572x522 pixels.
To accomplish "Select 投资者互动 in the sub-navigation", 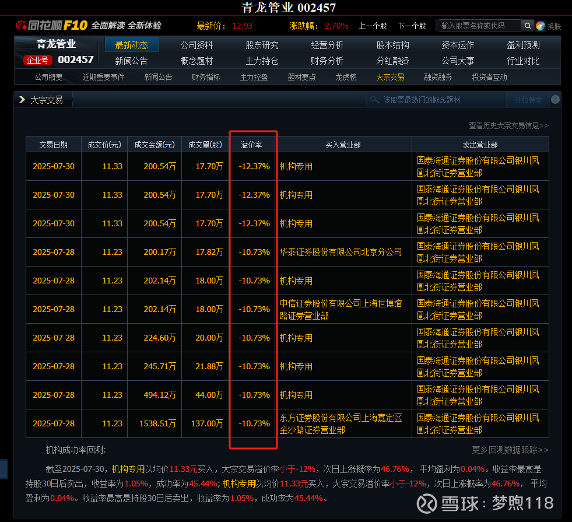I will [x=489, y=77].
